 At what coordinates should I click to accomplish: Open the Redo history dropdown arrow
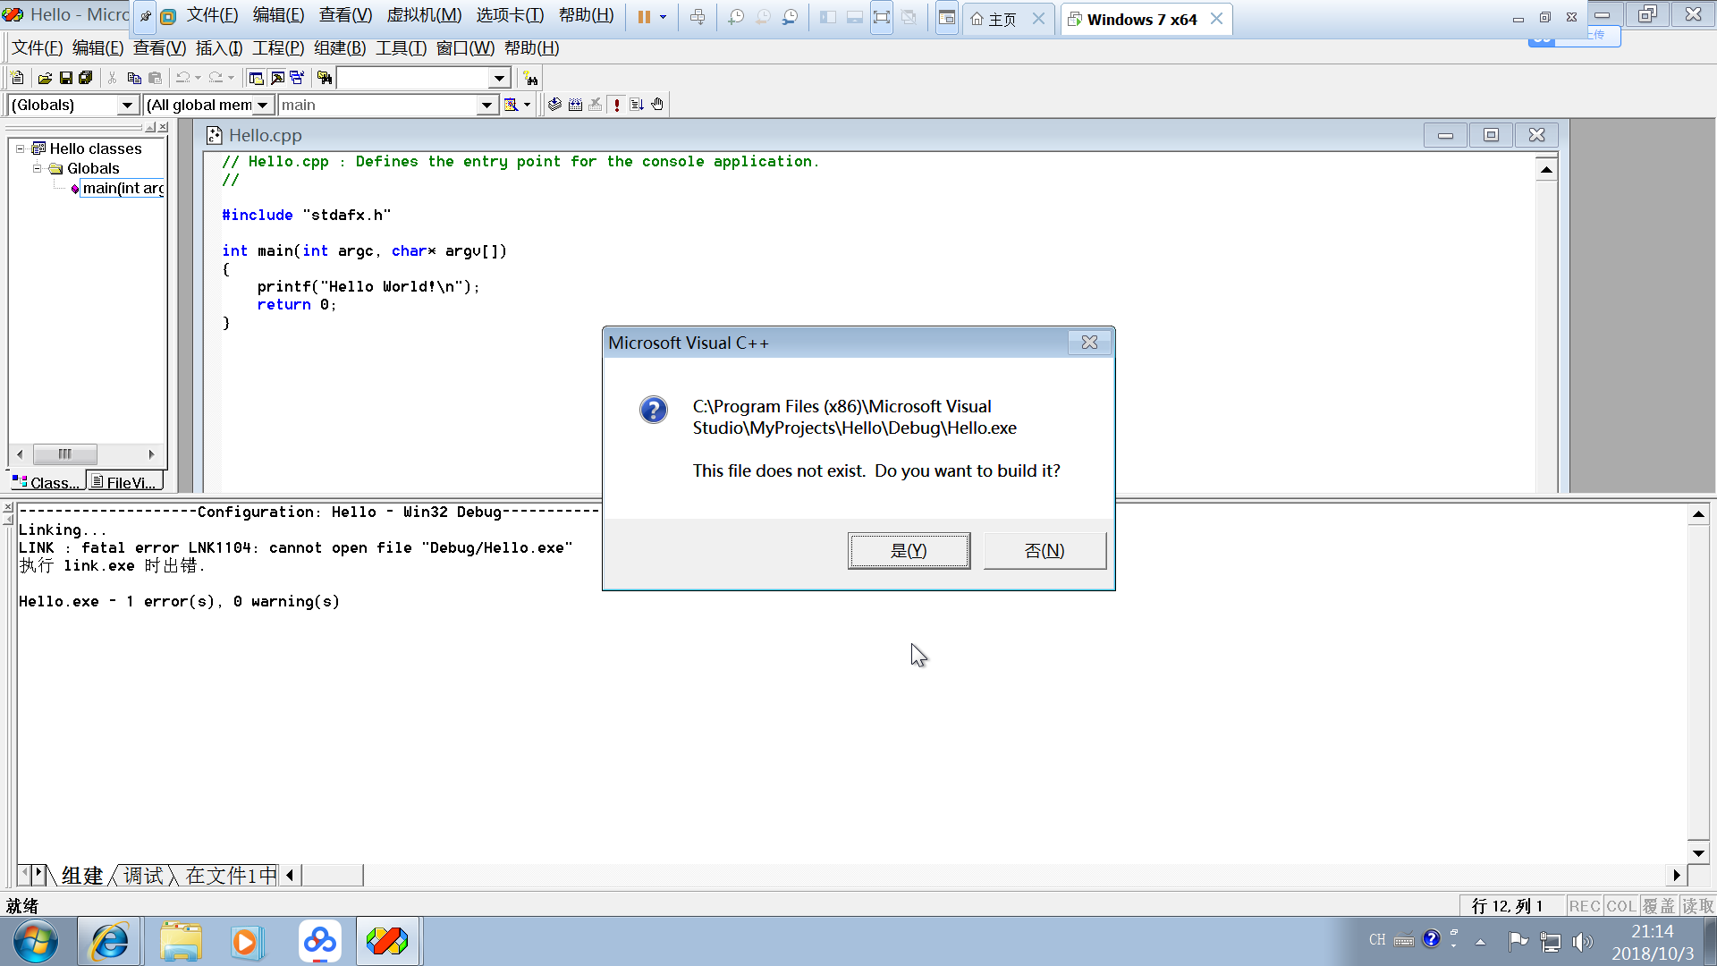click(231, 79)
